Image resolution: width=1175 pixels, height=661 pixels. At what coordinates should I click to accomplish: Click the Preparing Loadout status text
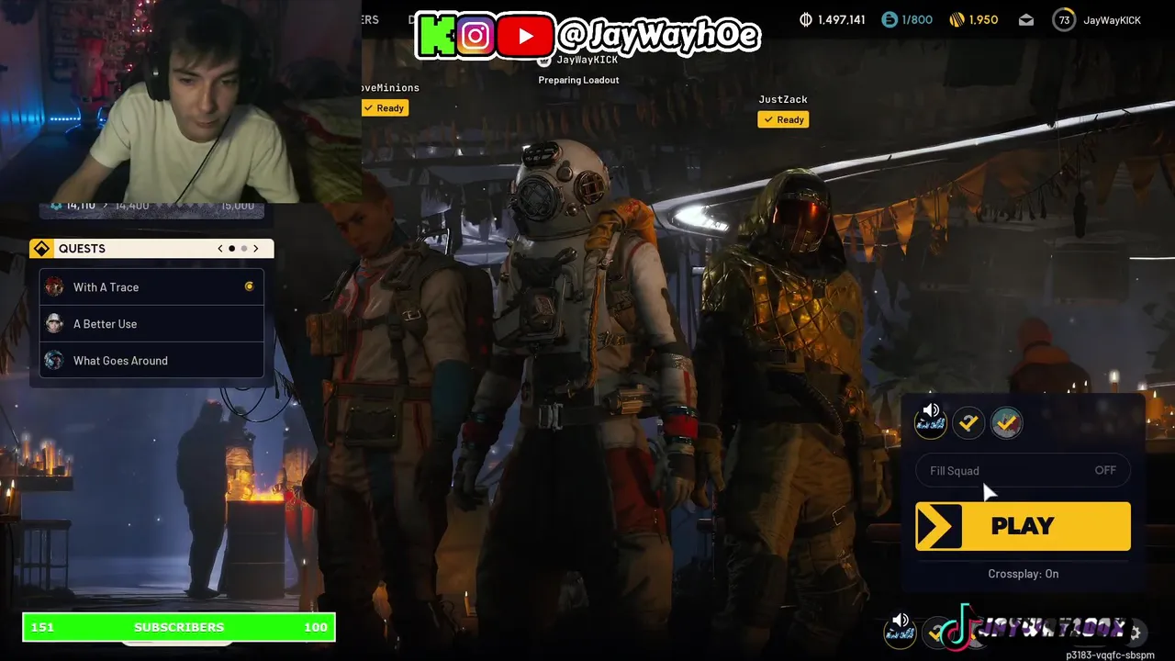578,80
